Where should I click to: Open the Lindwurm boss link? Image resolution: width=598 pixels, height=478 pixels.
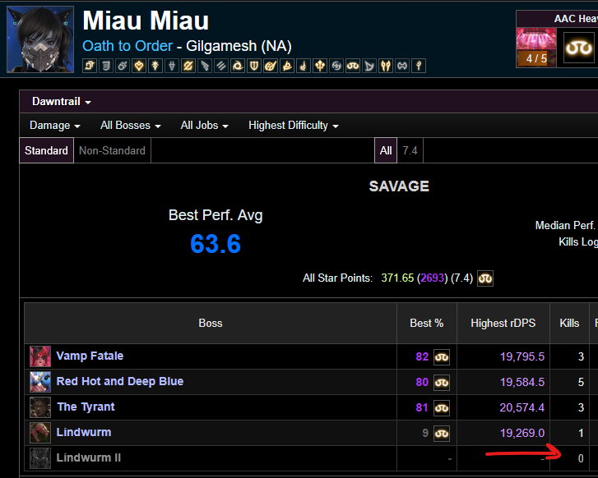84,432
